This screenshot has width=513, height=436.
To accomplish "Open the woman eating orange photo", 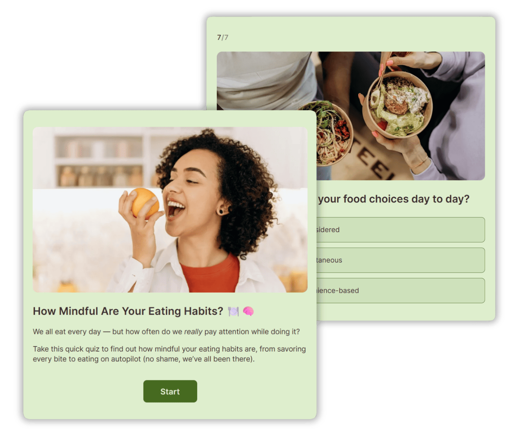I will 170,210.
